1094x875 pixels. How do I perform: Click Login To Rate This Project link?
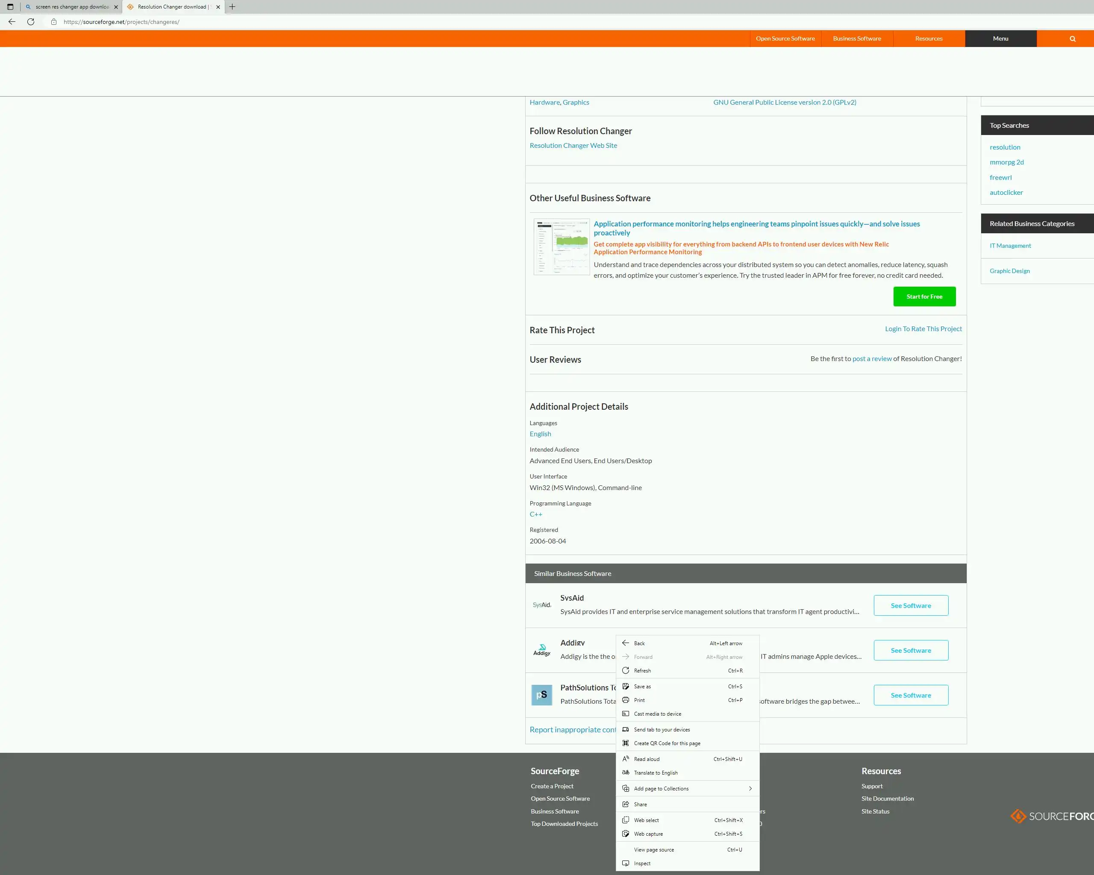(923, 329)
